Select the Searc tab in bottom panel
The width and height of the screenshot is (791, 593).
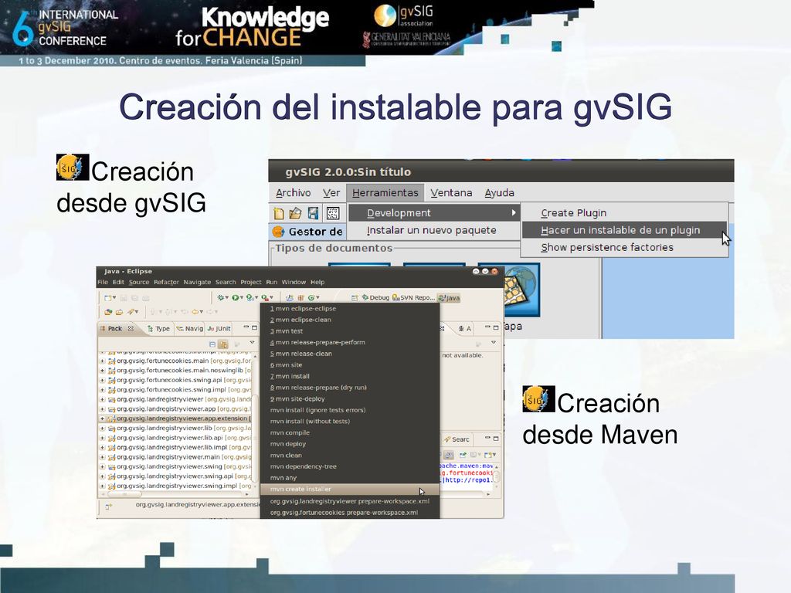[x=457, y=439]
